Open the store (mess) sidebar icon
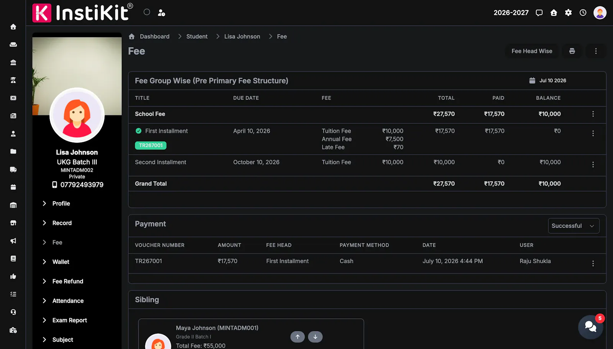Viewport: 613px width, 349px height. (13, 223)
